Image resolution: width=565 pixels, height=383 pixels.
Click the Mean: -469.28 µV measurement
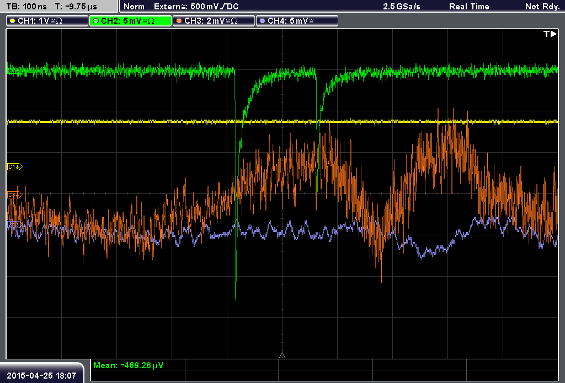point(128,365)
